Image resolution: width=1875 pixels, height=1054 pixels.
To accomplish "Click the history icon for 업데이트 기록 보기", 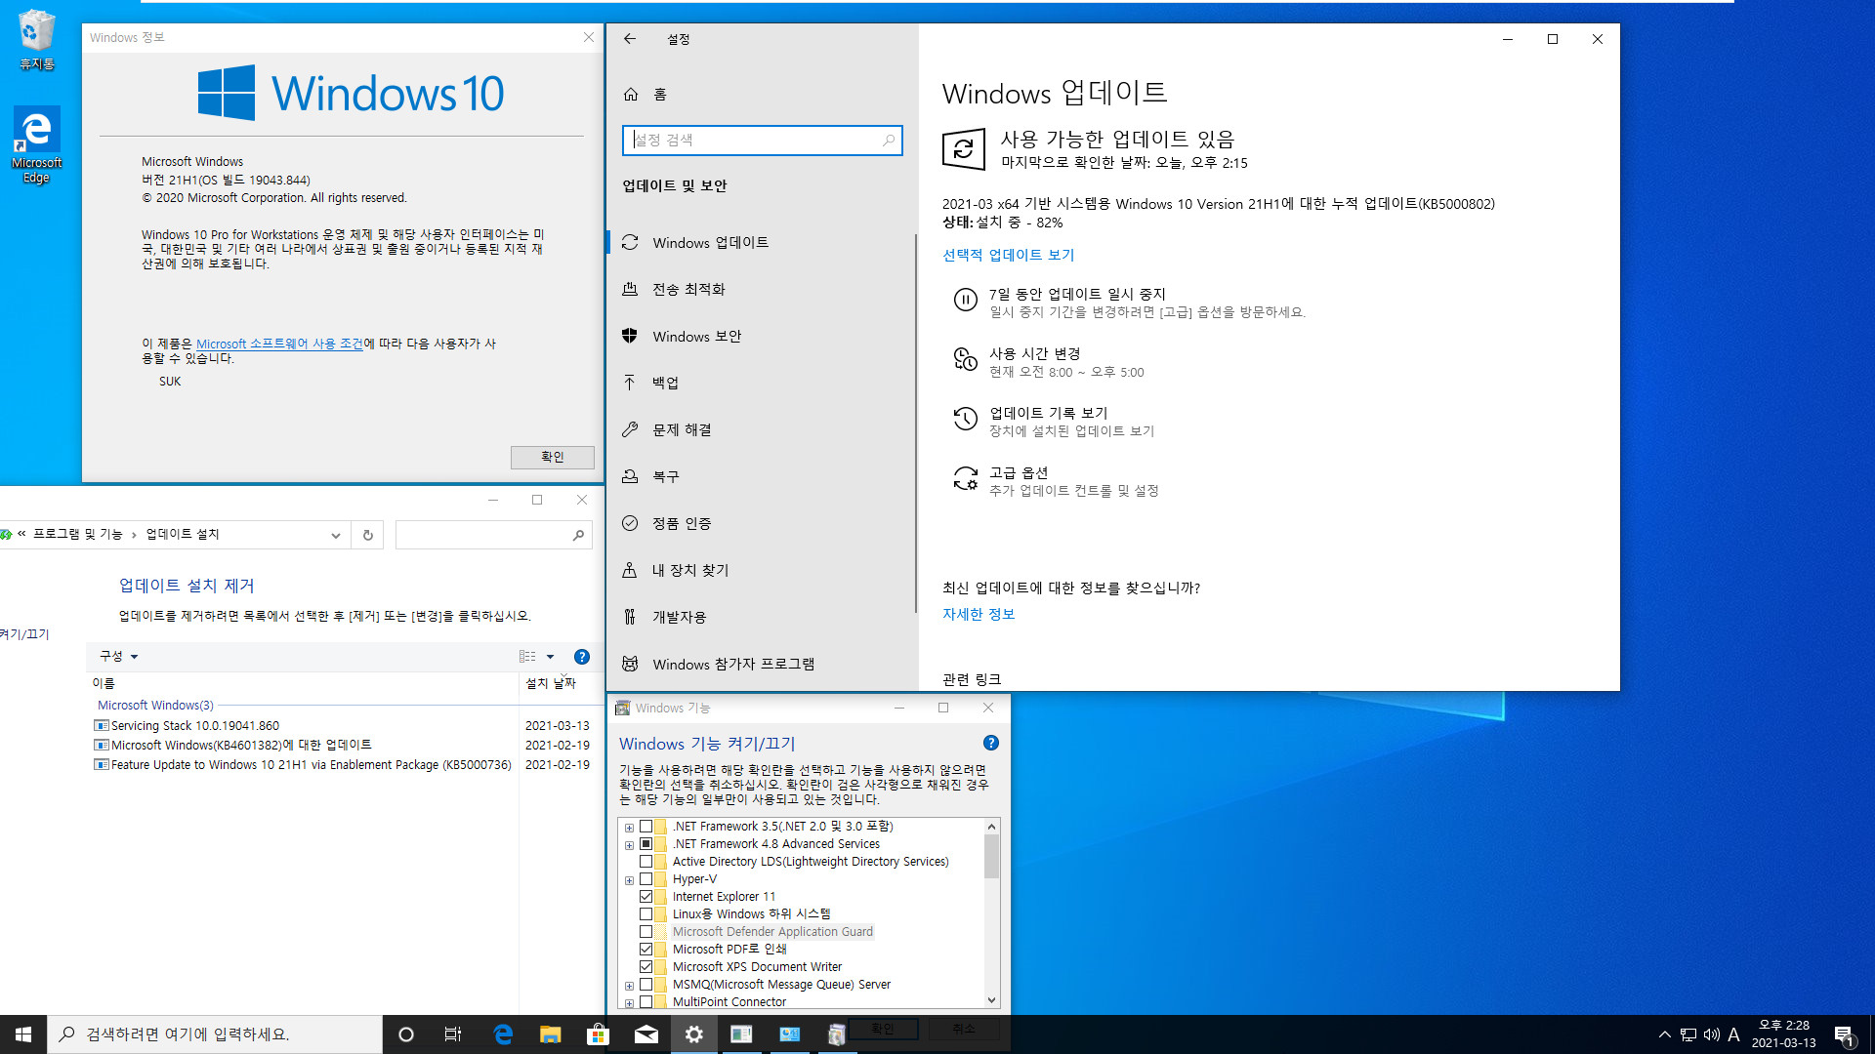I will coord(965,420).
